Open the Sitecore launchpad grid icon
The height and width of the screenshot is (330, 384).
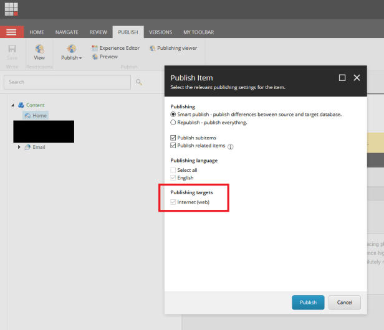click(x=11, y=9)
